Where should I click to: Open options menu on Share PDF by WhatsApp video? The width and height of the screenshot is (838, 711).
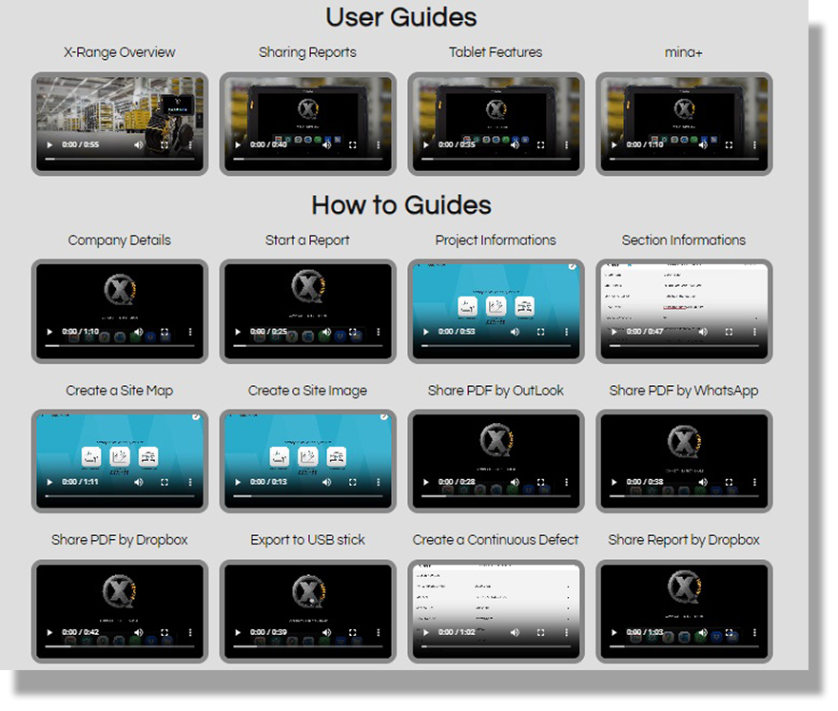coord(755,483)
